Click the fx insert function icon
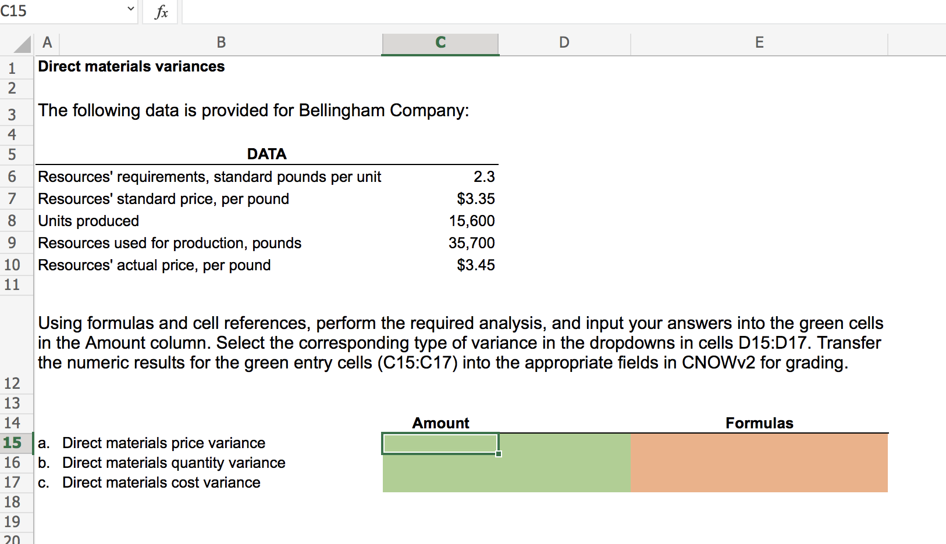This screenshot has width=946, height=544. 161,12
